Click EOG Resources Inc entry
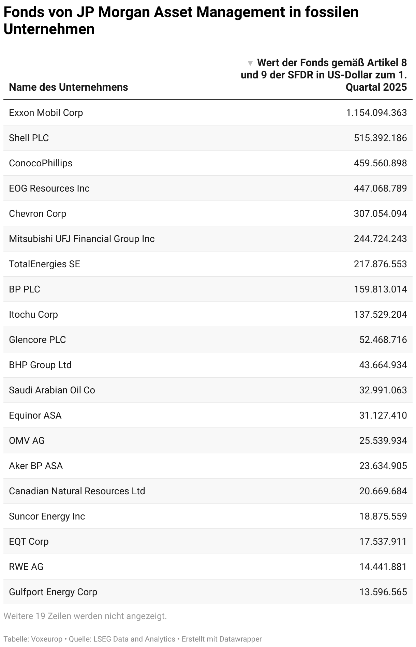This screenshot has width=416, height=647. point(49,188)
